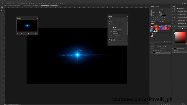Toggle Show Transform Controls checkbox
Screen dimensions: 187x105
pyautogui.click(x=18, y=3)
